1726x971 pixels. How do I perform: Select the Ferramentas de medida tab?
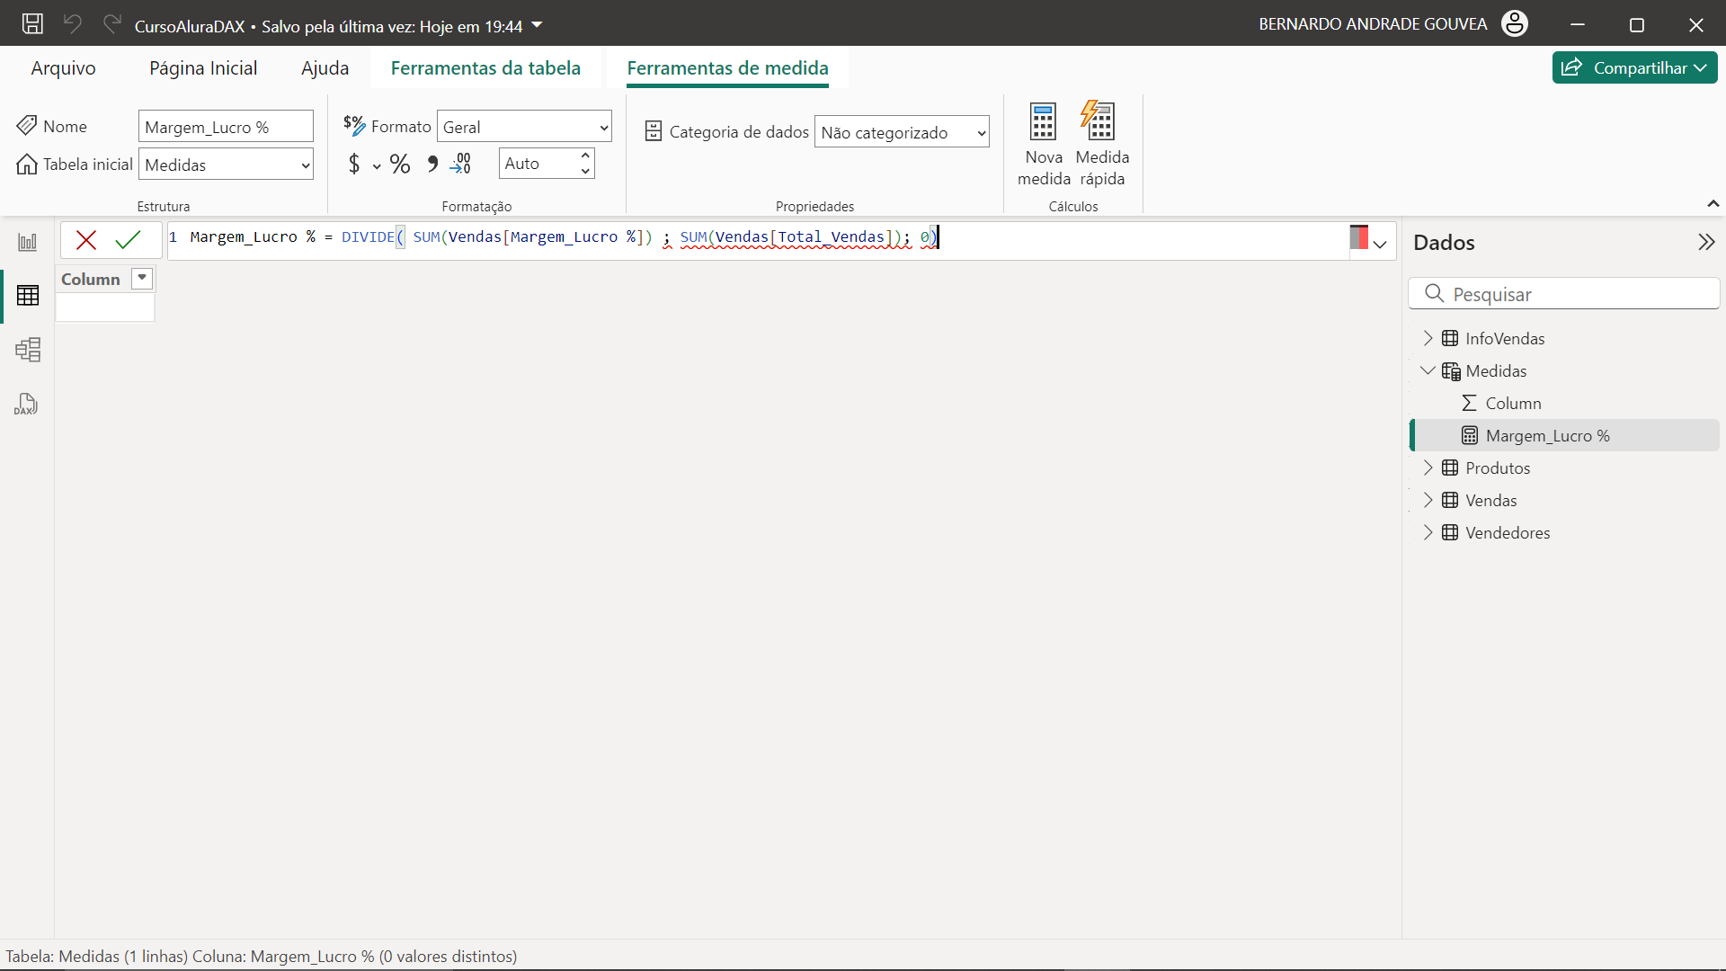[x=727, y=68]
